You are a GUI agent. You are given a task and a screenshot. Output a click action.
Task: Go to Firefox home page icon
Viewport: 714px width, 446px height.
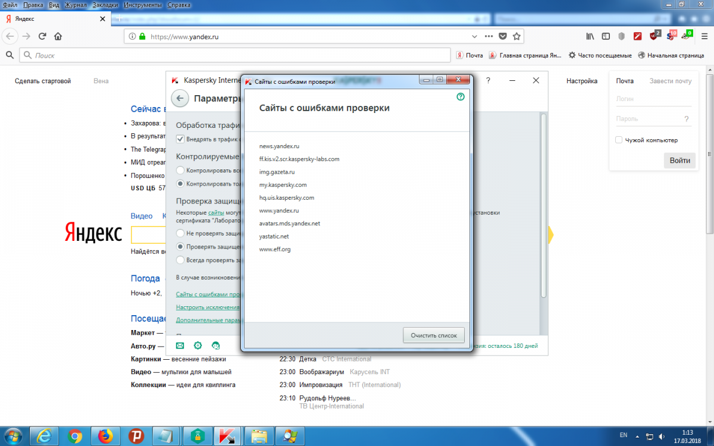[58, 36]
